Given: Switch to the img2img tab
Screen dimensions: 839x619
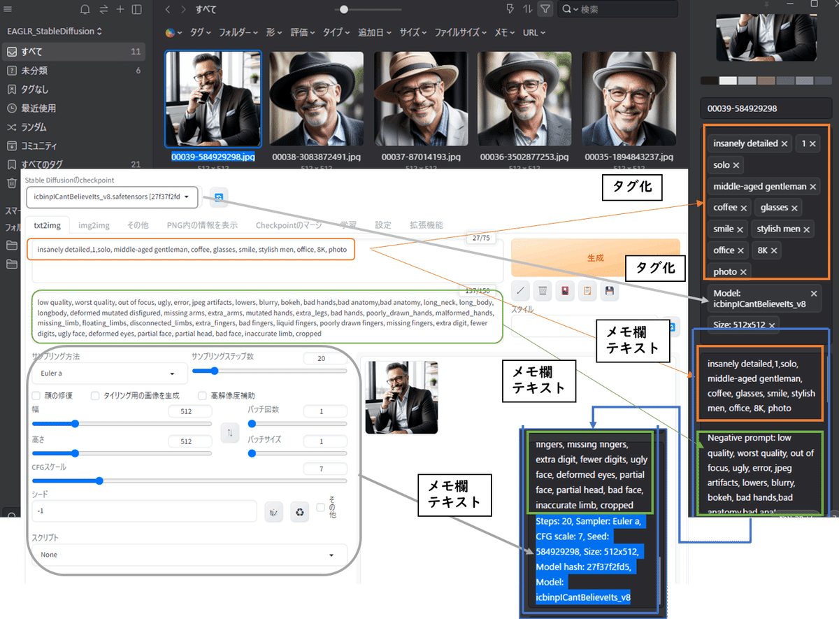Looking at the screenshot, I should point(94,225).
